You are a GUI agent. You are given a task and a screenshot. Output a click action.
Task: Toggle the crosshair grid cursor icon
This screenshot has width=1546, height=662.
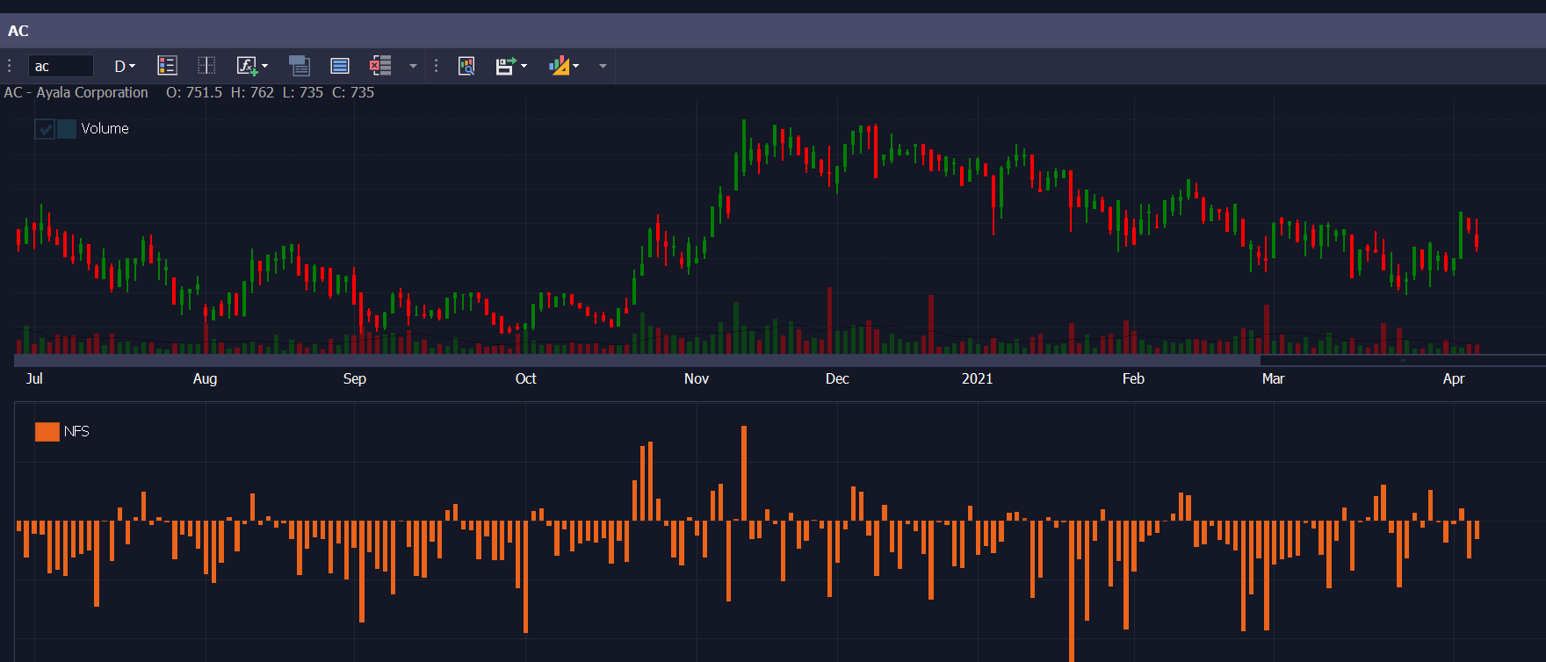(x=206, y=66)
